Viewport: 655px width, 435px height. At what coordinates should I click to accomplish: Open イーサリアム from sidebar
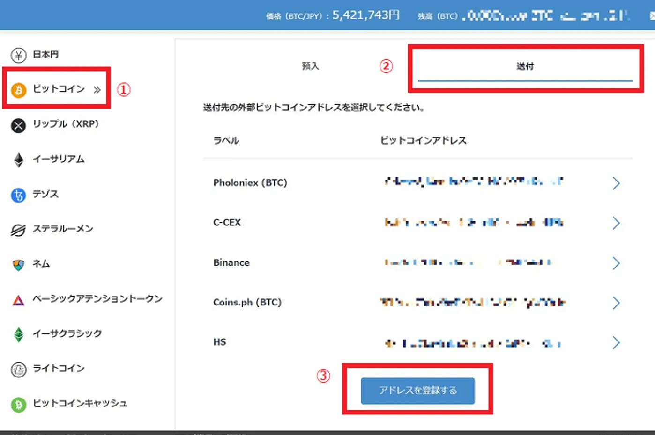click(x=59, y=159)
